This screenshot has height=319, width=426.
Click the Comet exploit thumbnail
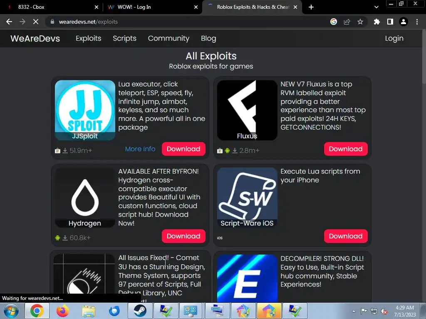tap(84, 278)
